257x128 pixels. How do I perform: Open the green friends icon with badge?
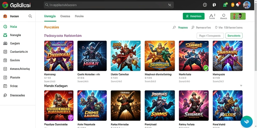point(225,4)
